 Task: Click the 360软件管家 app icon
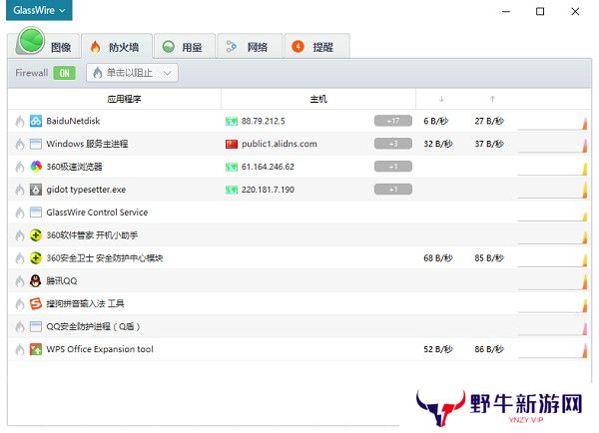36,235
